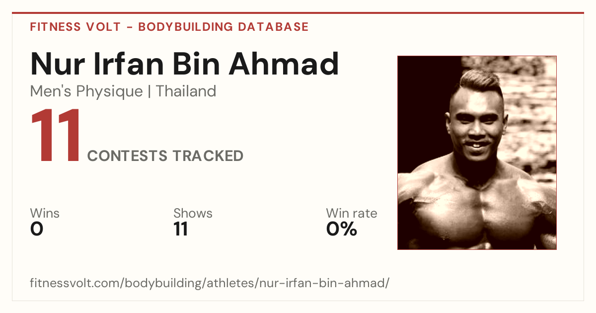This screenshot has width=596, height=313.
Task: Click the Fitness Volt Bodybuilding Database header
Action: coord(169,27)
